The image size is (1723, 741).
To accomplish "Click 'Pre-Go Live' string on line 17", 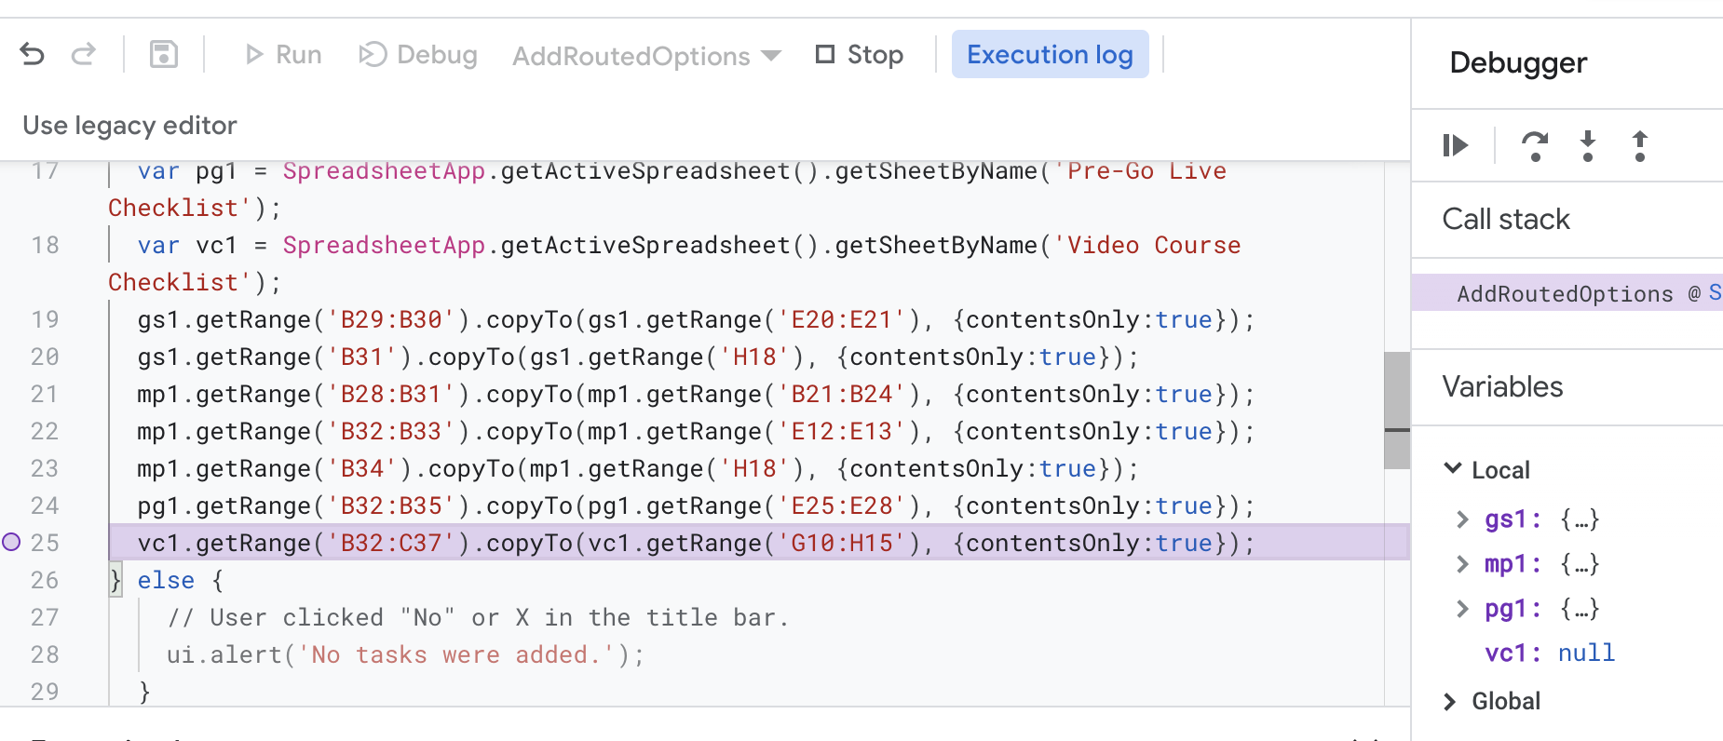I will pos(1140,170).
